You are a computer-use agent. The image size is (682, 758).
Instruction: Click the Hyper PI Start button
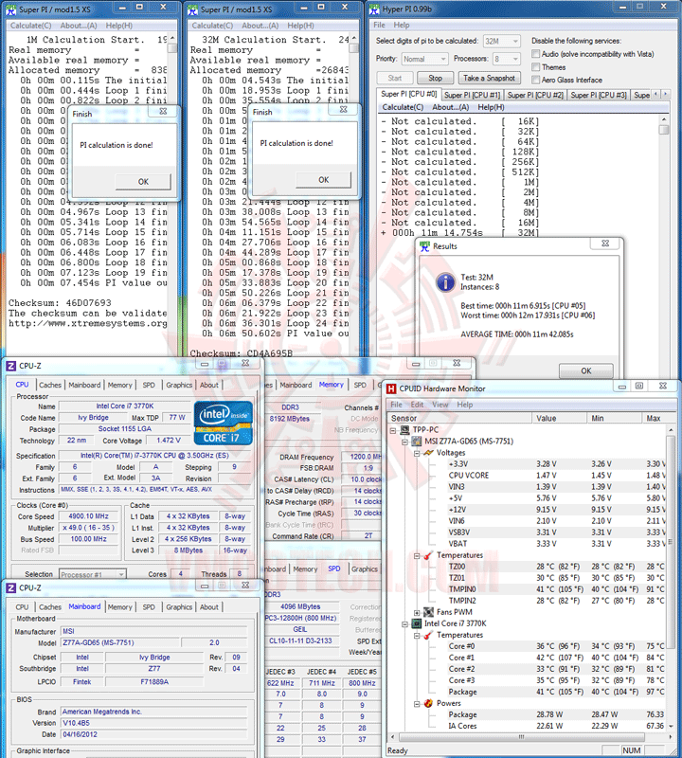[395, 78]
